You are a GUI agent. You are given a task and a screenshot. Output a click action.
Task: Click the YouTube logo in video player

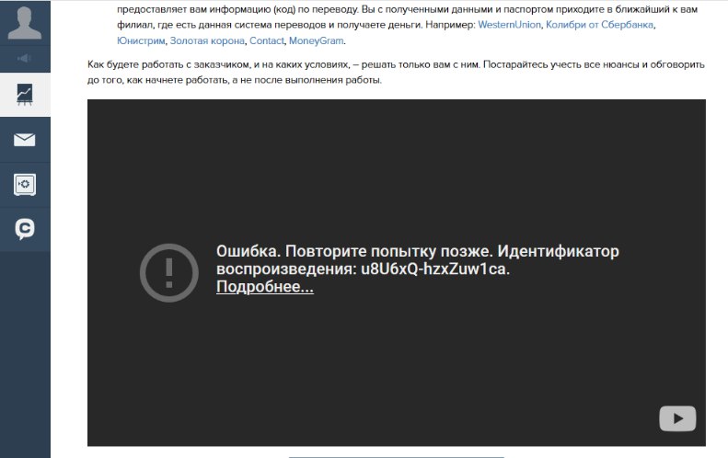point(677,418)
